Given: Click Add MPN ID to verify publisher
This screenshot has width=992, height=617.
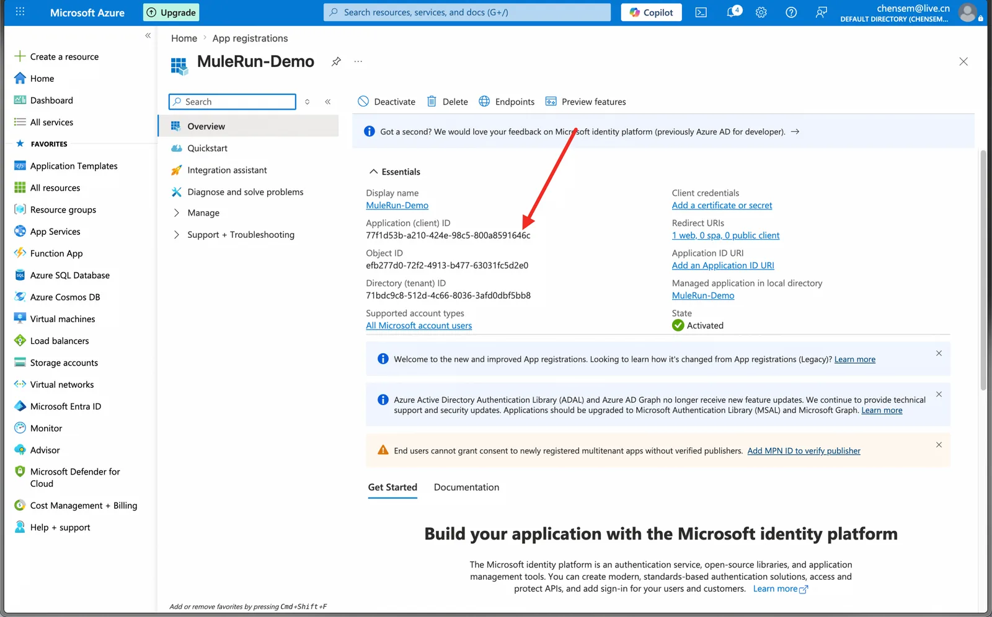Looking at the screenshot, I should point(804,450).
